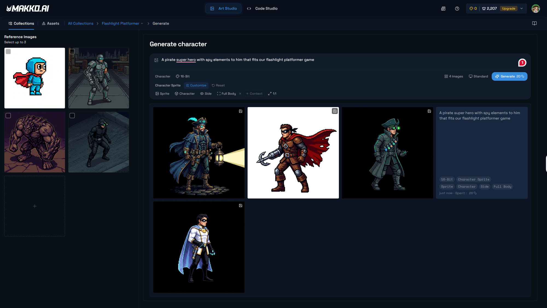547x308 pixels.
Task: Select the blue hooded hero reference
Action: [8, 51]
